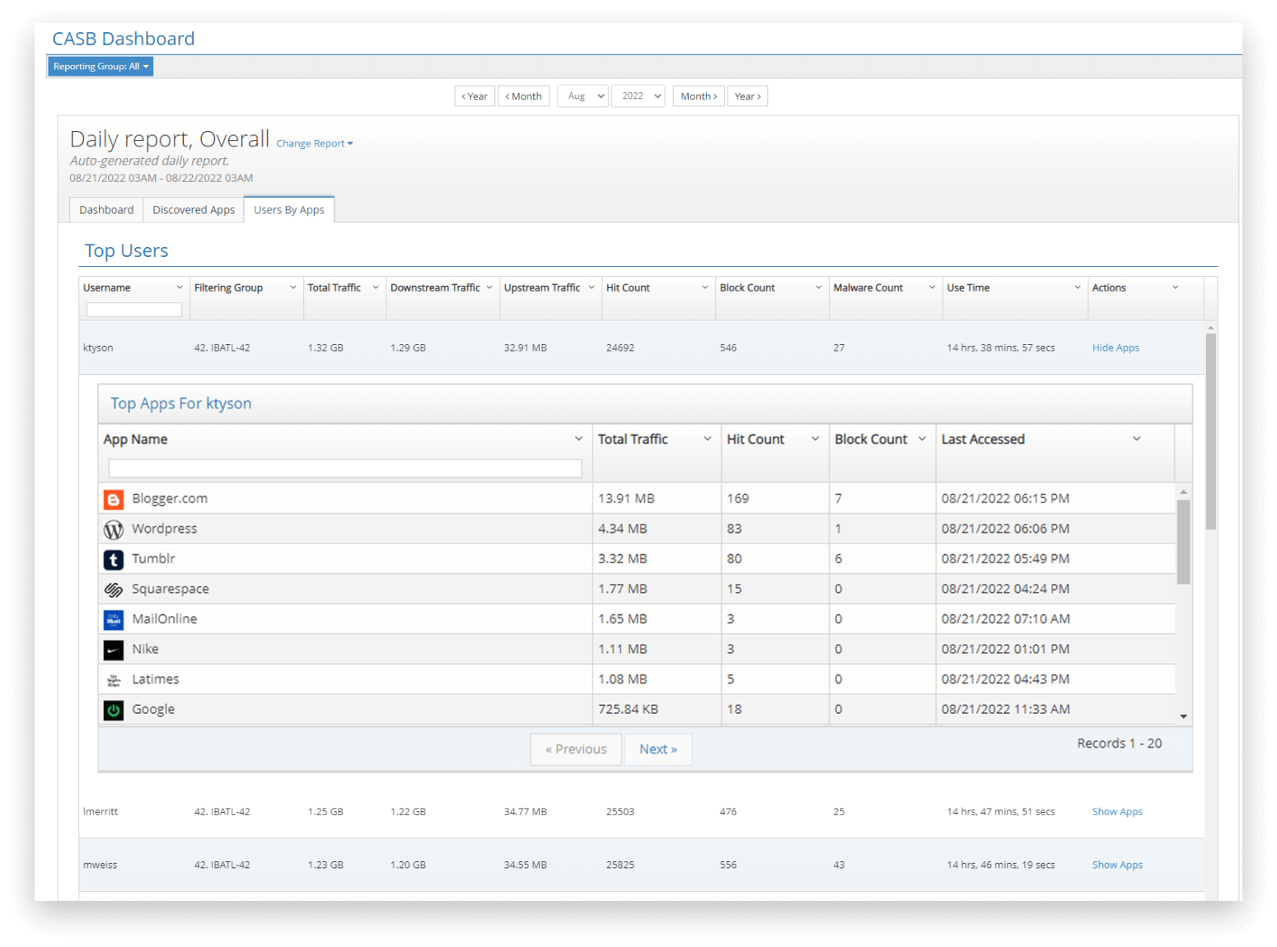Open Malware Count column menu chevron
The image size is (1277, 947).
(x=933, y=287)
